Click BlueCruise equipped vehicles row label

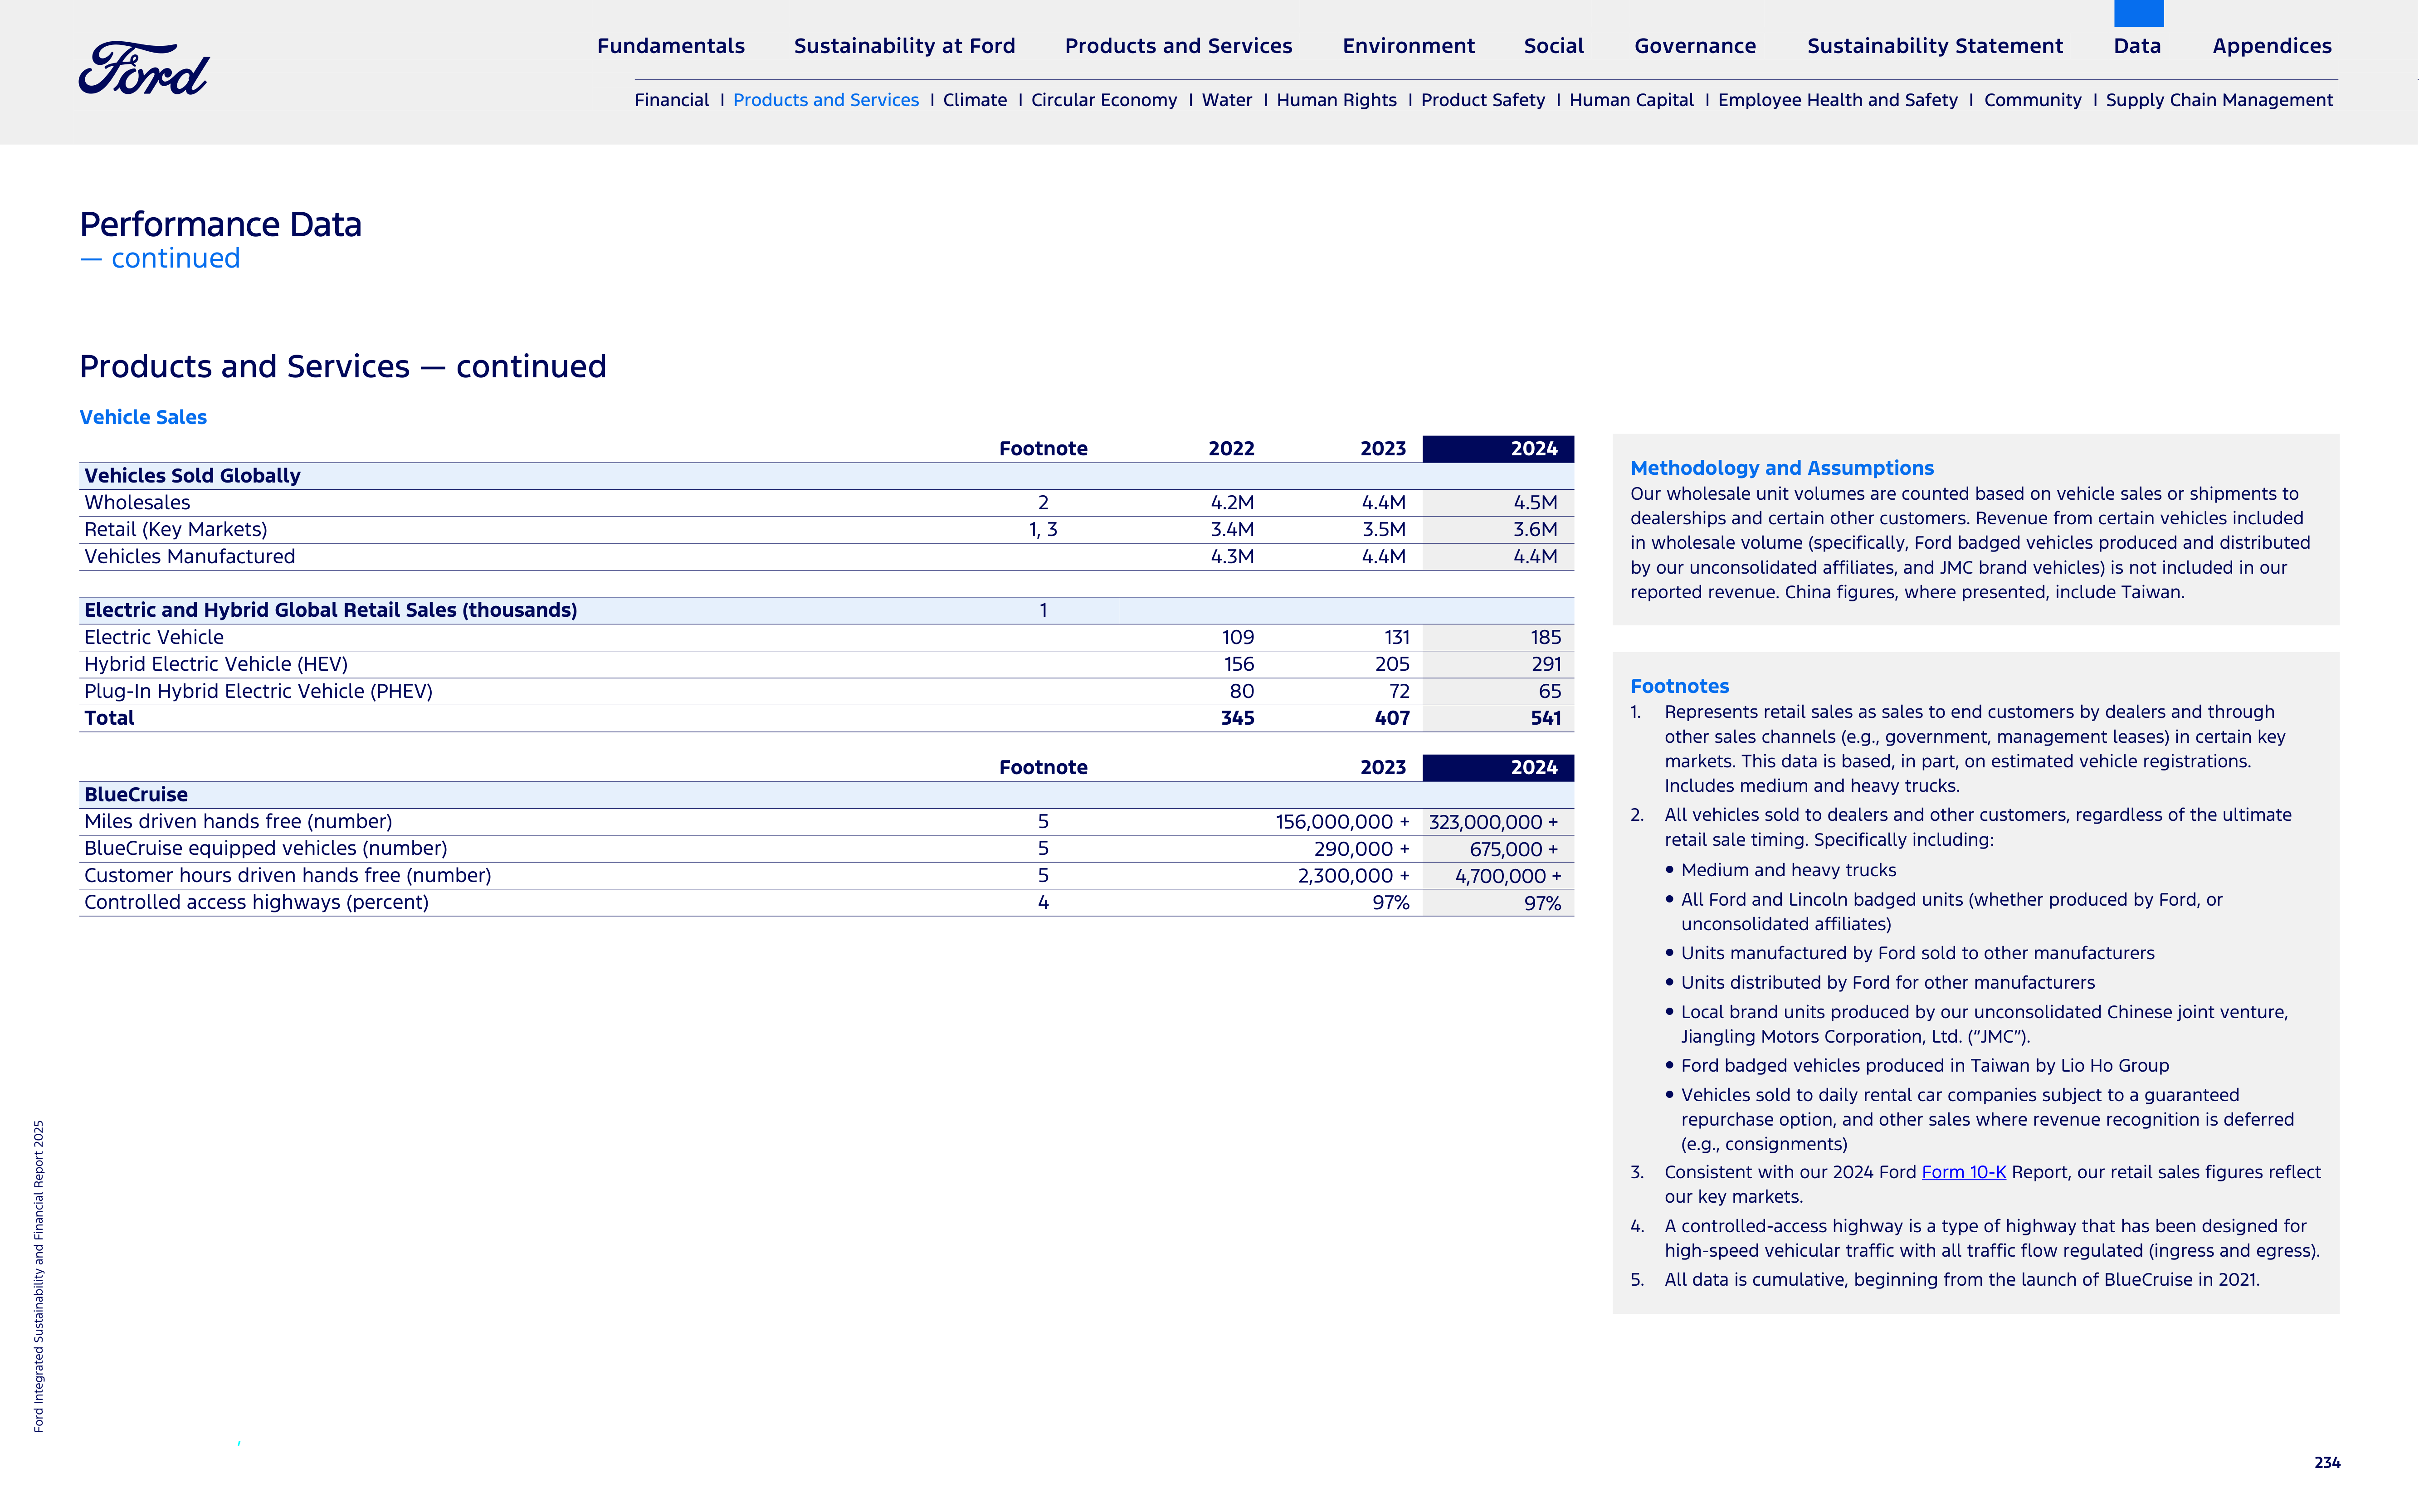pyautogui.click(x=266, y=849)
